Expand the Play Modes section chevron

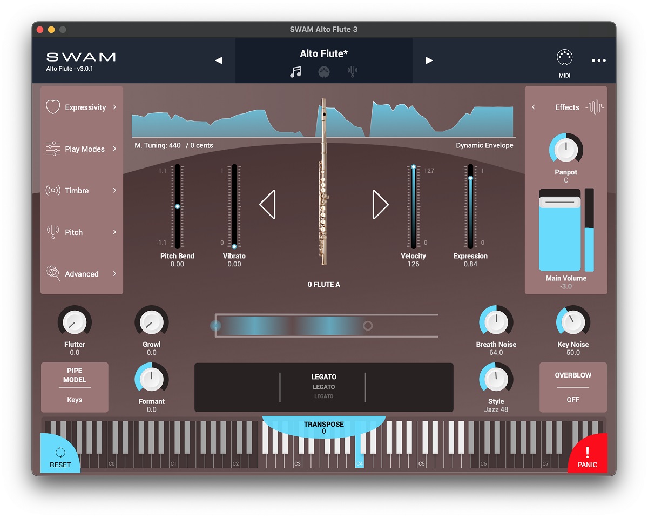[114, 149]
